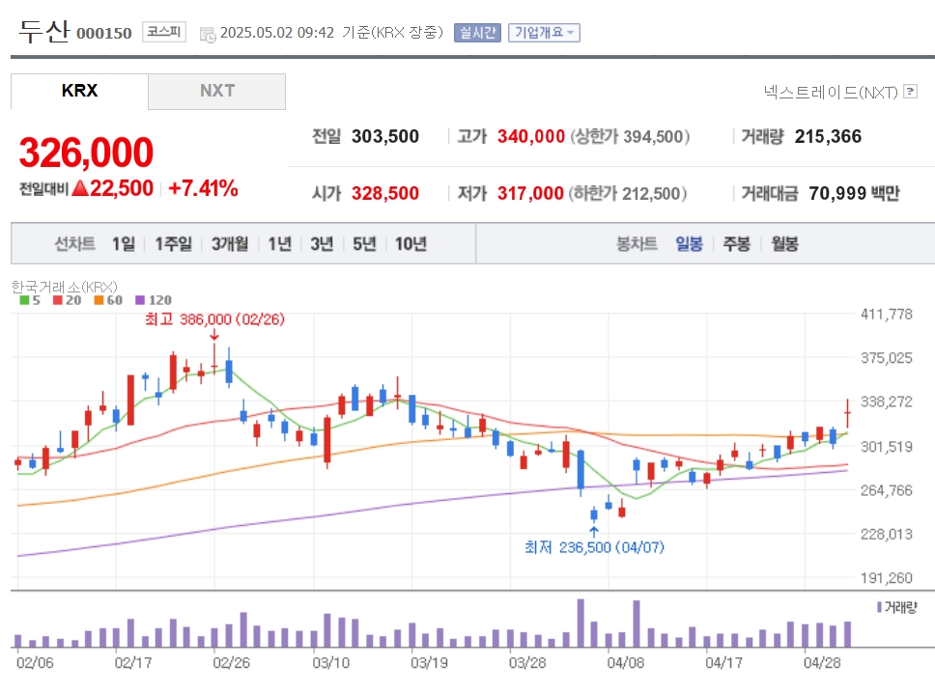The height and width of the screenshot is (692, 935).
Task: Click the NXT help question-mark icon
Action: pos(910,91)
